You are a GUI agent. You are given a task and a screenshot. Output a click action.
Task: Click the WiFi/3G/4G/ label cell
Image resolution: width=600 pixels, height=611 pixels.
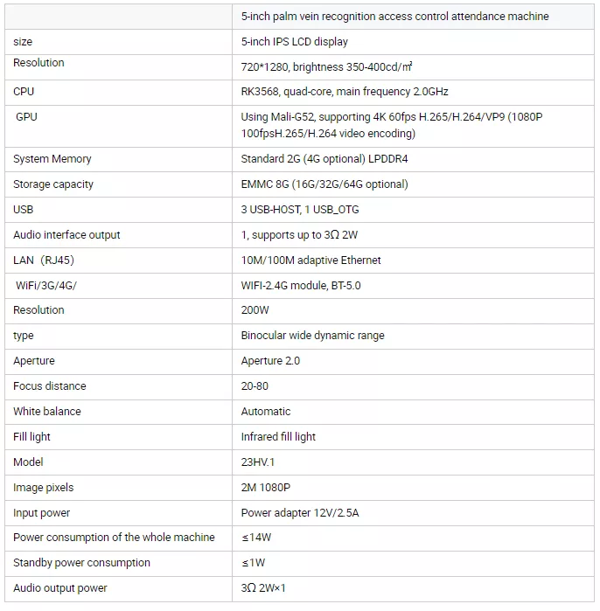(119, 286)
